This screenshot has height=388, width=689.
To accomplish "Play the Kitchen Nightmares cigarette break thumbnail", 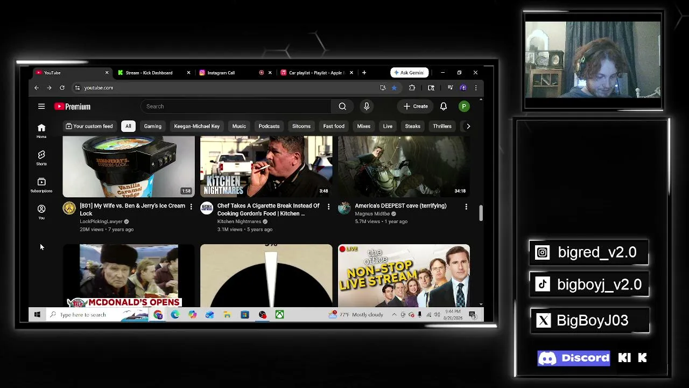I will 266,167.
